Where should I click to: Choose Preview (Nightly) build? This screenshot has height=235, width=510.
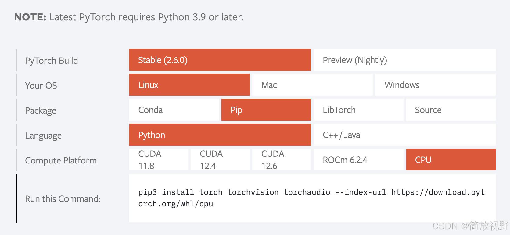point(404,60)
